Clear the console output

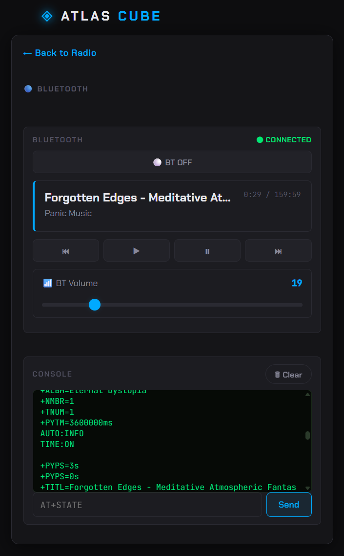pyautogui.click(x=288, y=374)
